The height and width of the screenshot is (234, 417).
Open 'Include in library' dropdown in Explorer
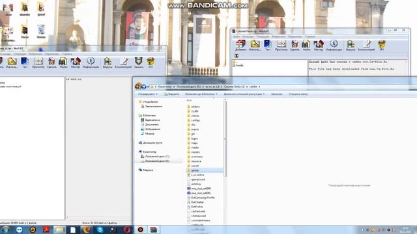pyautogui.click(x=201, y=94)
